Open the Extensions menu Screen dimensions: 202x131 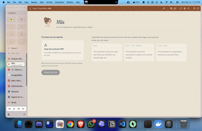coord(59,2)
